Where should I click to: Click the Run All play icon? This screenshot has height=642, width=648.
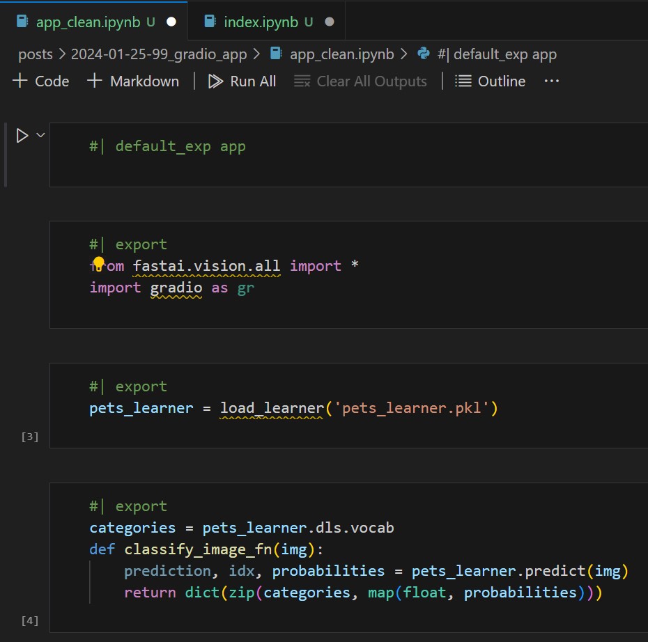click(x=215, y=81)
